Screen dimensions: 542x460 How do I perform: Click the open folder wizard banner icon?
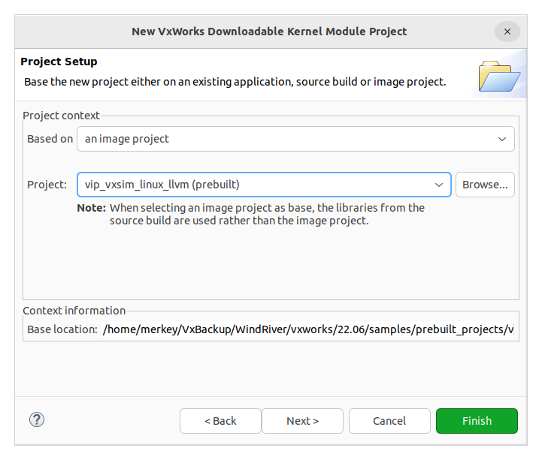coord(499,76)
